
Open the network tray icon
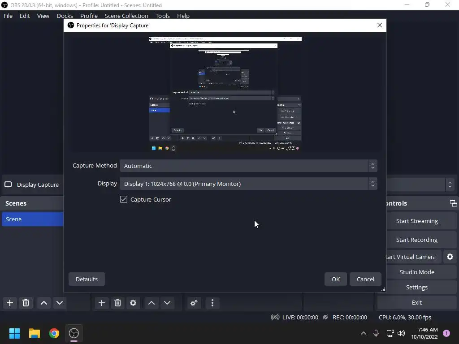pyautogui.click(x=390, y=333)
